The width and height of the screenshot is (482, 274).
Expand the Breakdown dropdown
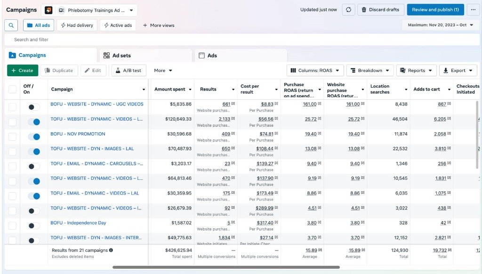370,71
